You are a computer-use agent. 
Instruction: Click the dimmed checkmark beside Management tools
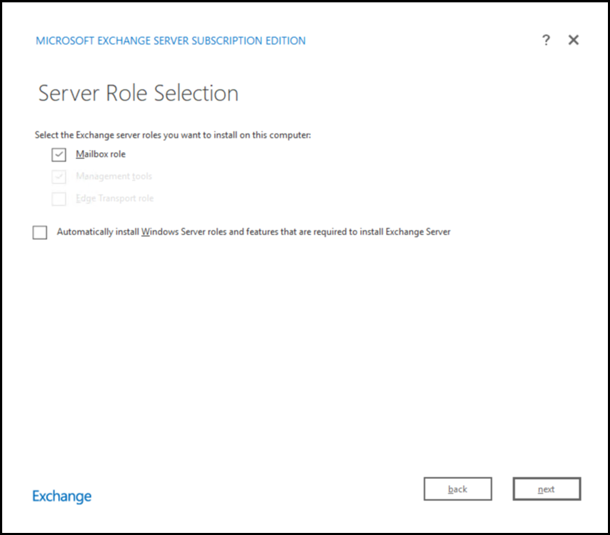click(x=59, y=177)
